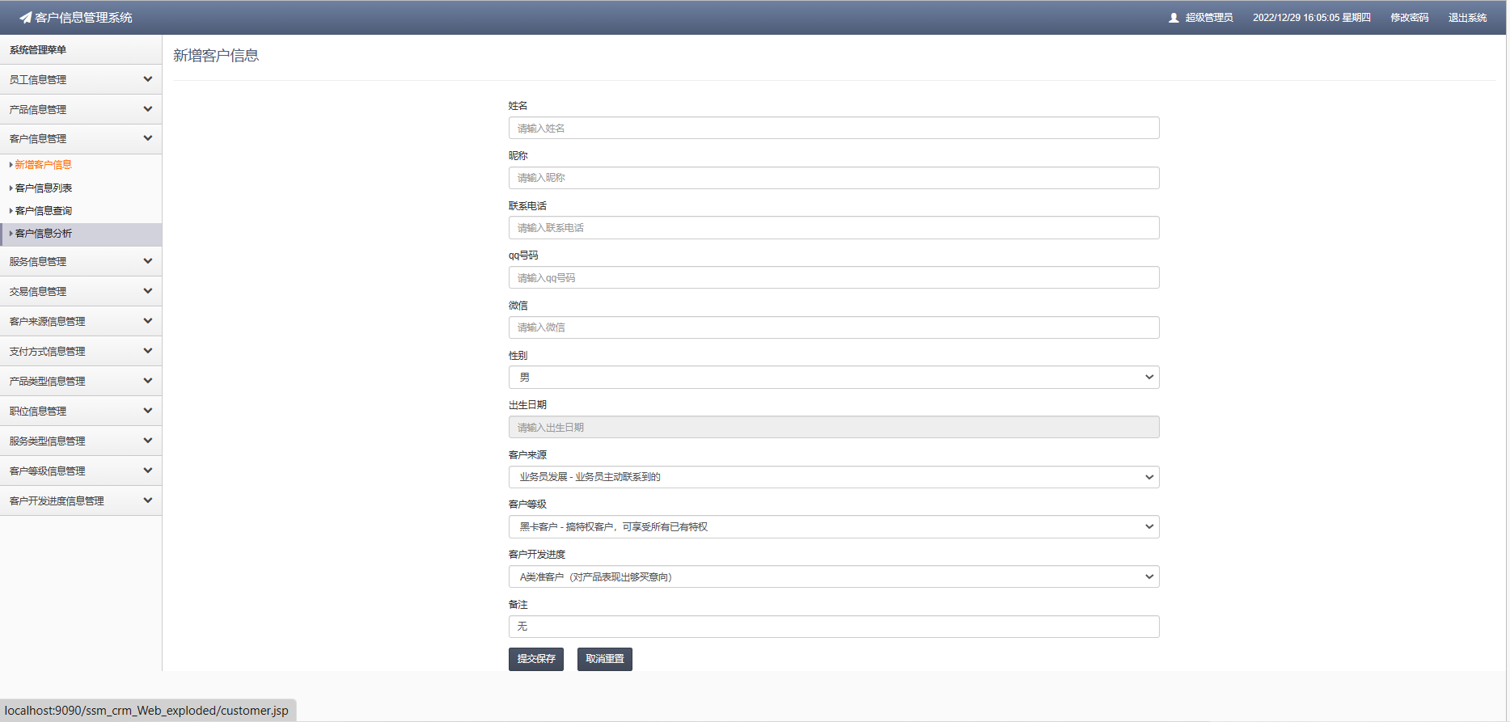Click 交易信息管理 menu label
Screen dimensions: 1510x722
pos(38,291)
